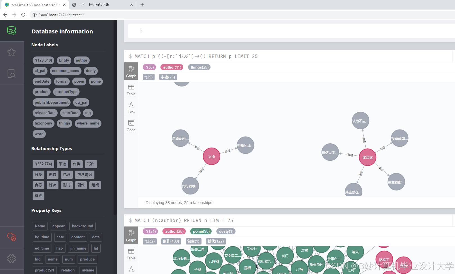Viewport: 455px width, 274px height.
Task: Click the 'Displaying 36 nodes, 25 relationships' status
Action: click(x=179, y=203)
